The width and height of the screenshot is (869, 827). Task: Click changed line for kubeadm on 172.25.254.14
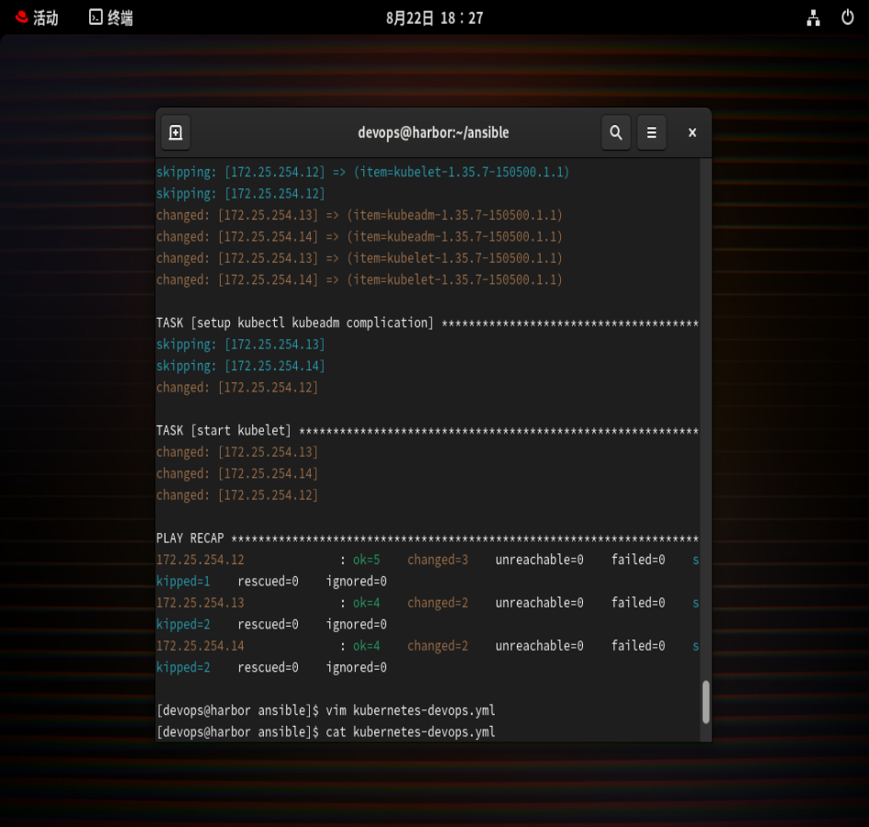point(360,237)
